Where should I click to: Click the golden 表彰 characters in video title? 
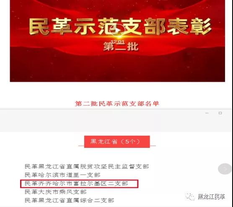coord(190,26)
